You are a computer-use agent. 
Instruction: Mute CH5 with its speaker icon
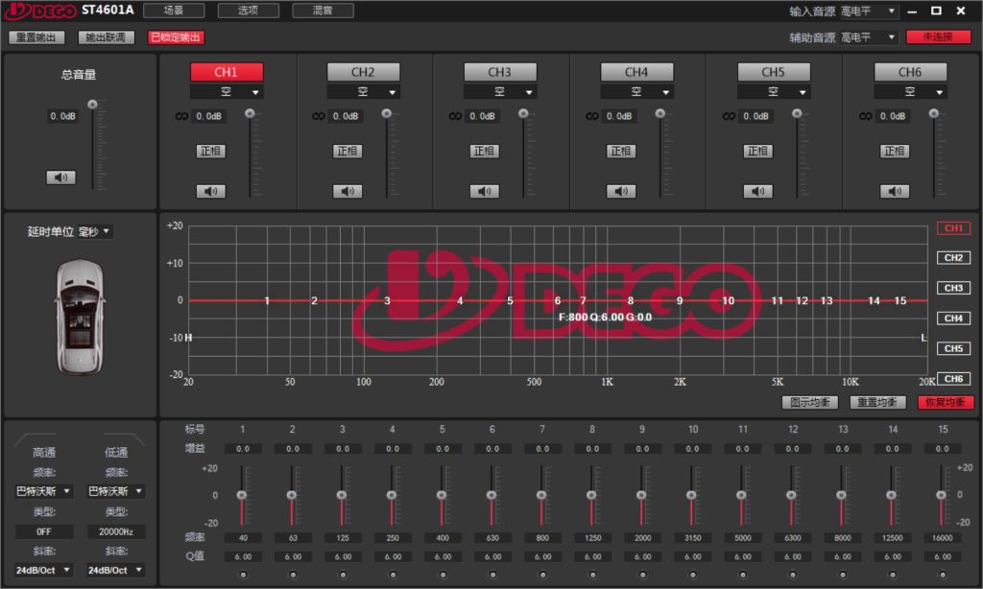click(757, 191)
